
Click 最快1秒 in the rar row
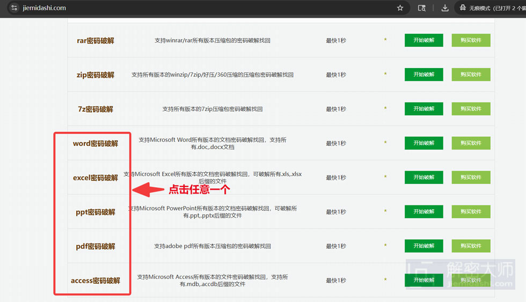click(x=336, y=41)
